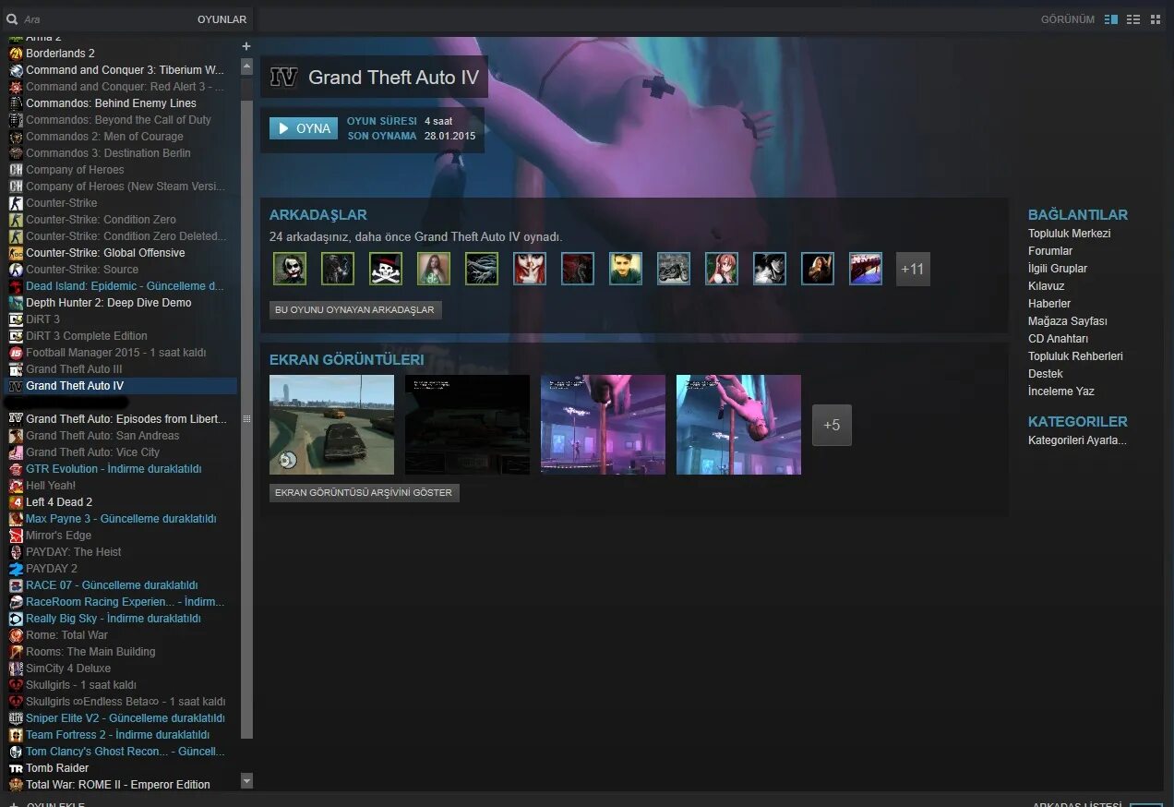Click Kategorileri Ayarla link

[x=1077, y=440]
